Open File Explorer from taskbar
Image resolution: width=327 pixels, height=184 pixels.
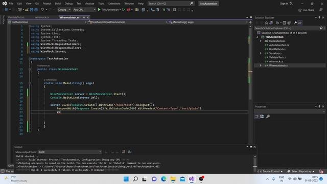[173, 179]
